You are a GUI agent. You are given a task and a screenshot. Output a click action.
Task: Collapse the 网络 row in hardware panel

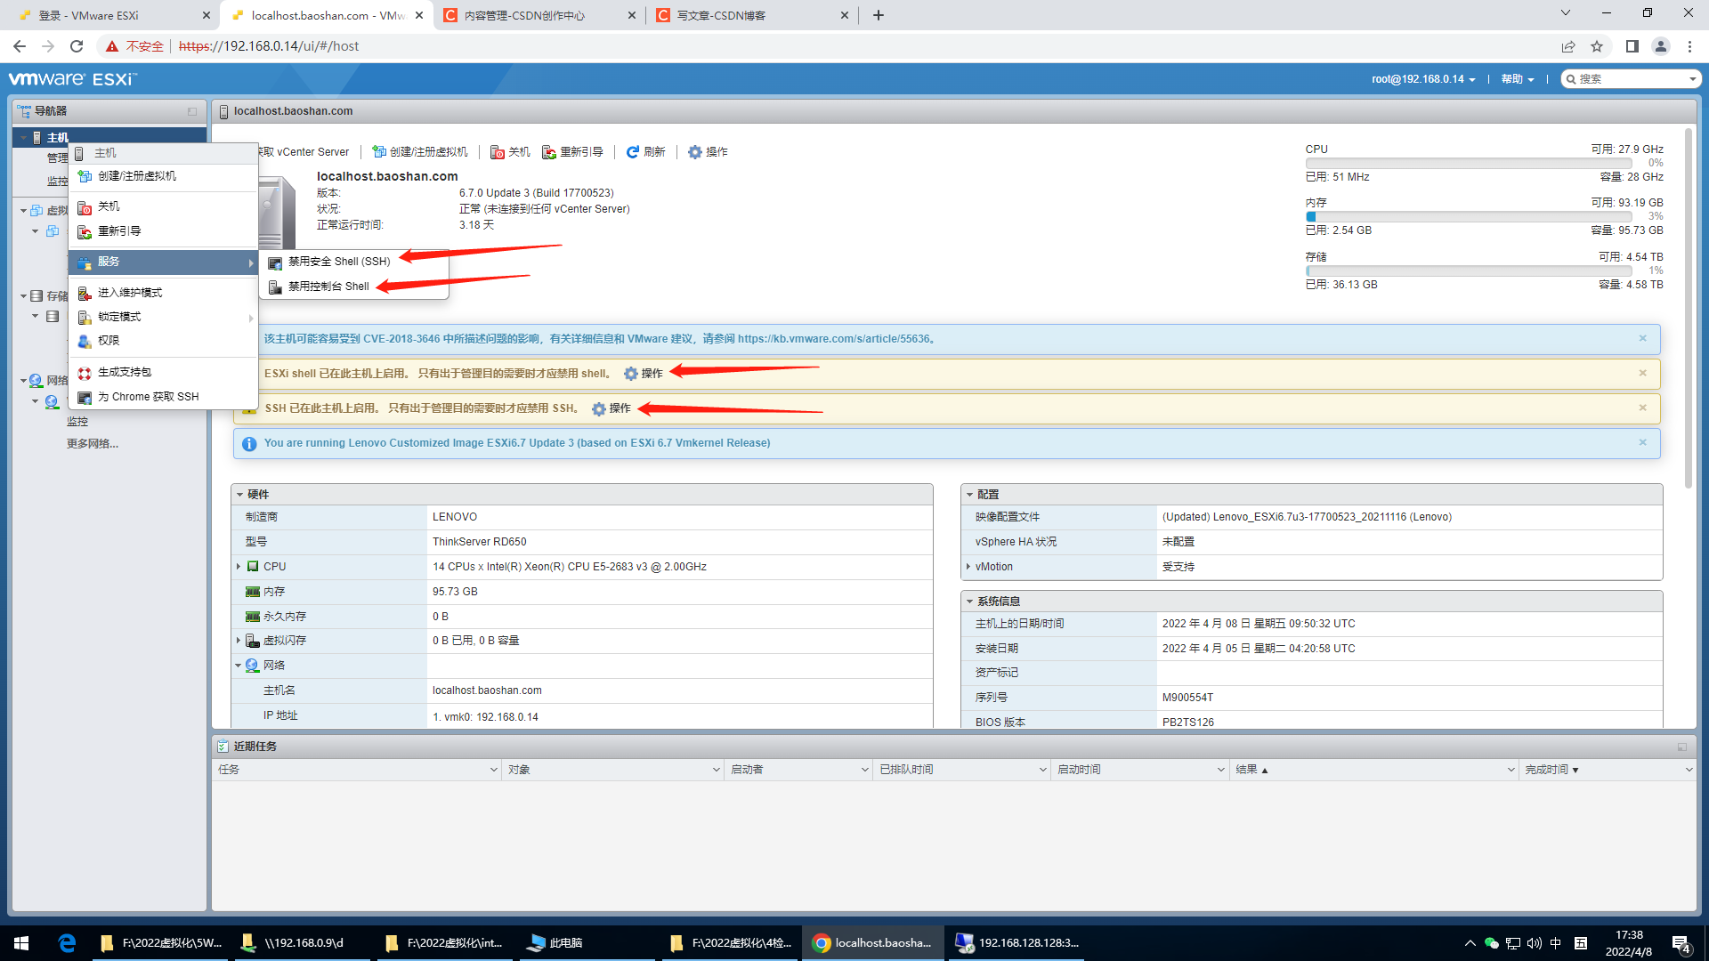point(239,666)
